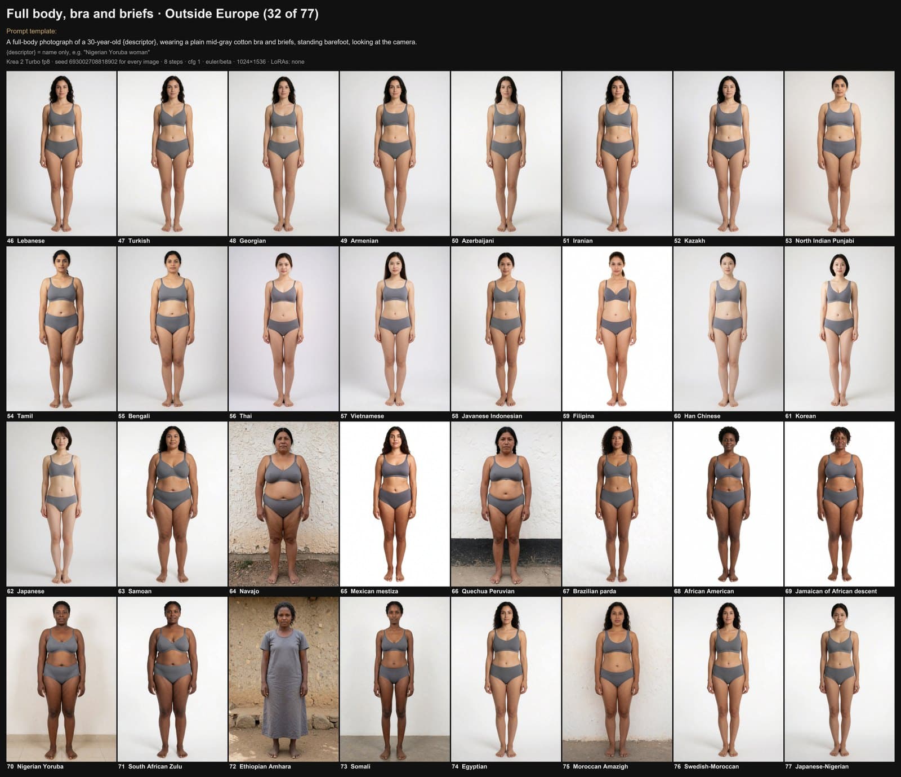Open the Azerbaijani image thumbnail
This screenshot has height=777, width=901.
click(x=506, y=153)
